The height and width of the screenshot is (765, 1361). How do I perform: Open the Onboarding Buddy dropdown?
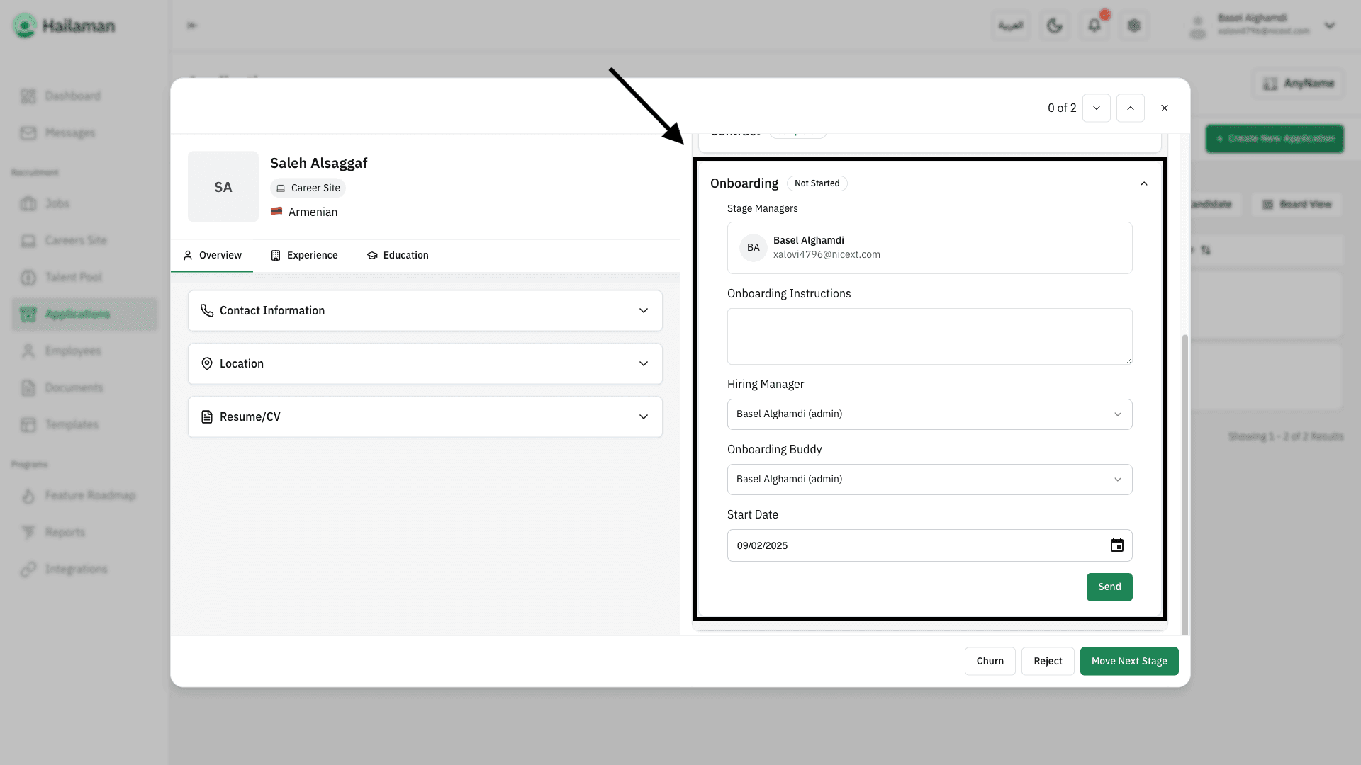[929, 480]
